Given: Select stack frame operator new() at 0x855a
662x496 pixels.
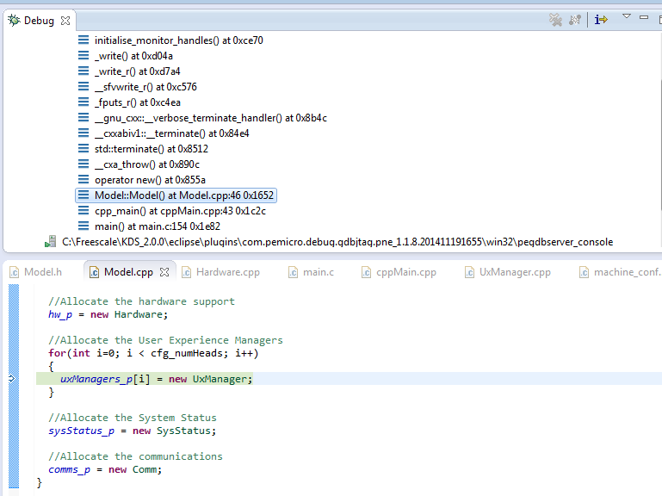Looking at the screenshot, I should click(x=150, y=180).
